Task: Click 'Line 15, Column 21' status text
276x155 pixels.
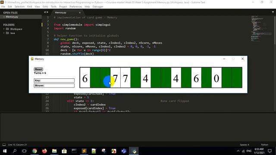Action: 17,145
